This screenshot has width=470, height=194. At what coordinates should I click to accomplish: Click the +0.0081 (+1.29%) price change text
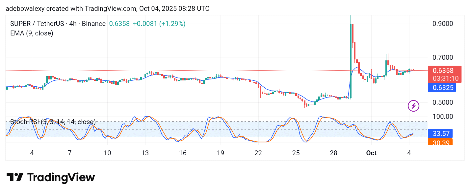pyautogui.click(x=159, y=24)
